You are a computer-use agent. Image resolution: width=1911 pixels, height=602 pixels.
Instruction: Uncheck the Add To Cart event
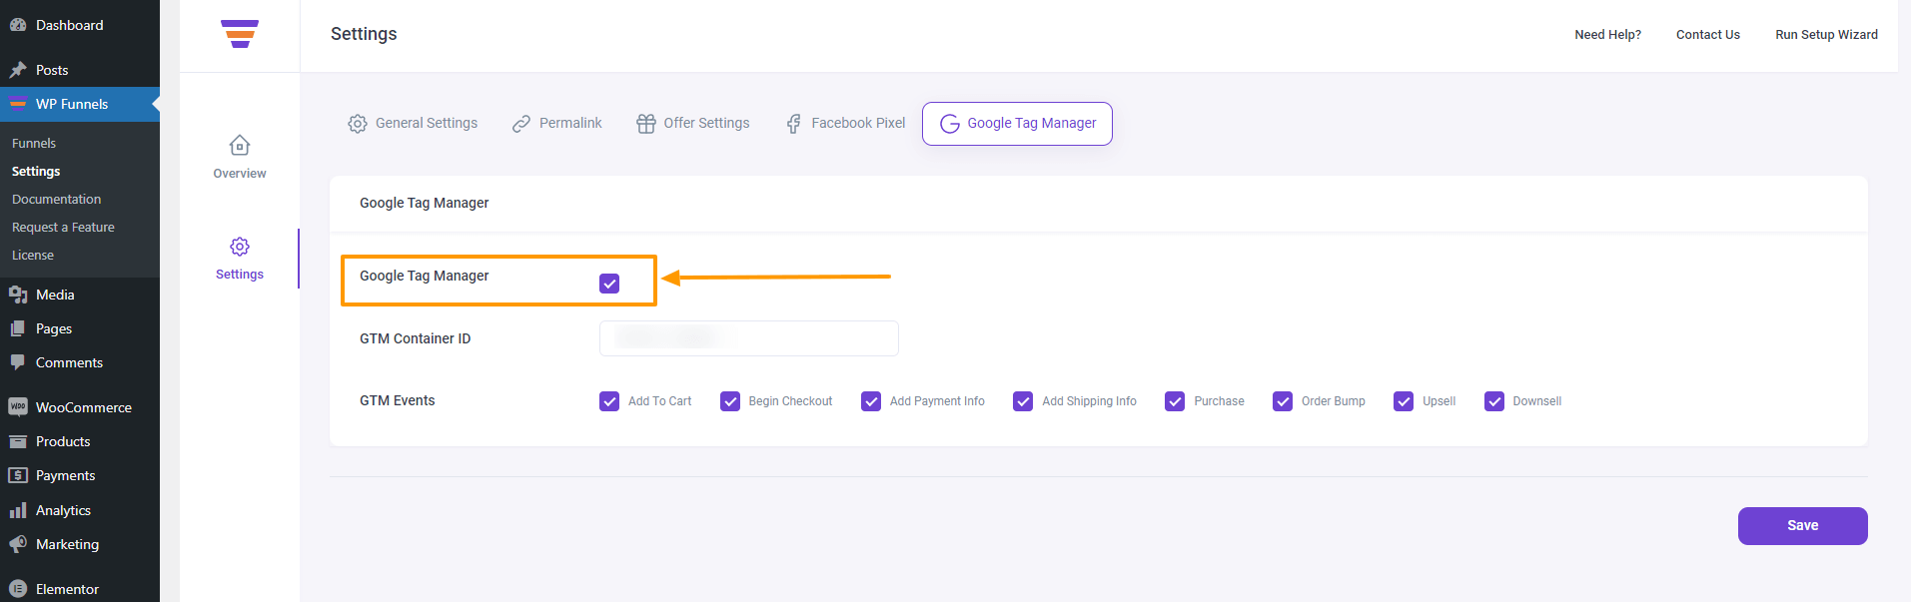pyautogui.click(x=609, y=401)
